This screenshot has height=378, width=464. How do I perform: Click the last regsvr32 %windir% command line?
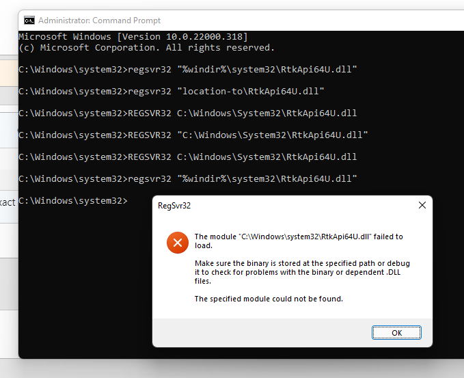click(188, 179)
